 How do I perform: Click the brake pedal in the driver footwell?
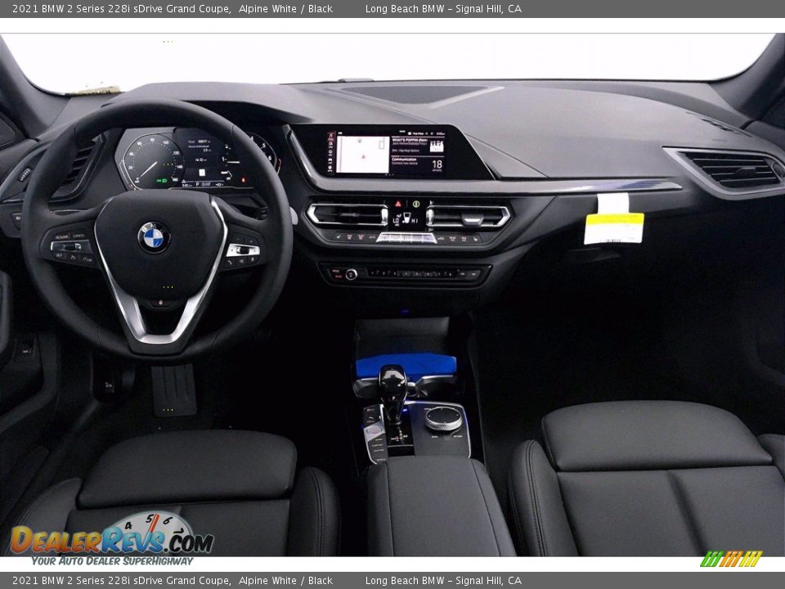point(173,389)
